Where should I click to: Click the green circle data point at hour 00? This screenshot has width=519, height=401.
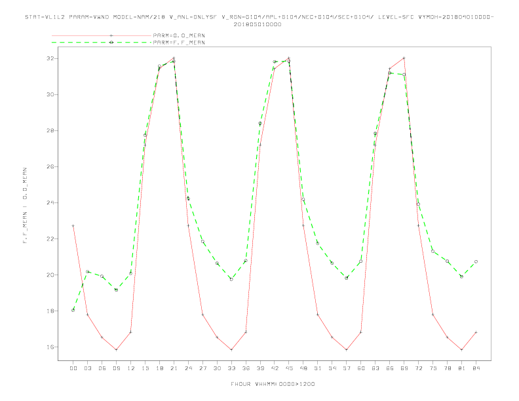(x=73, y=310)
